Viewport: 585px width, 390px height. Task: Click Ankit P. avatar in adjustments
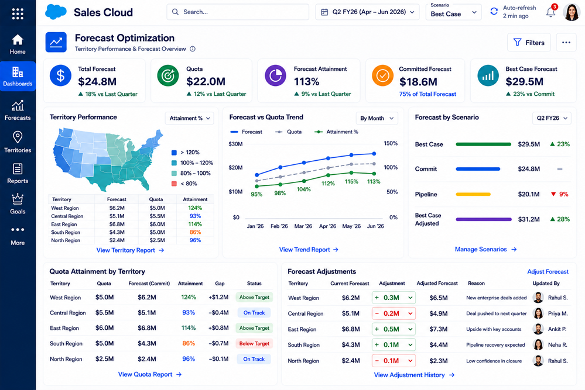(x=538, y=329)
